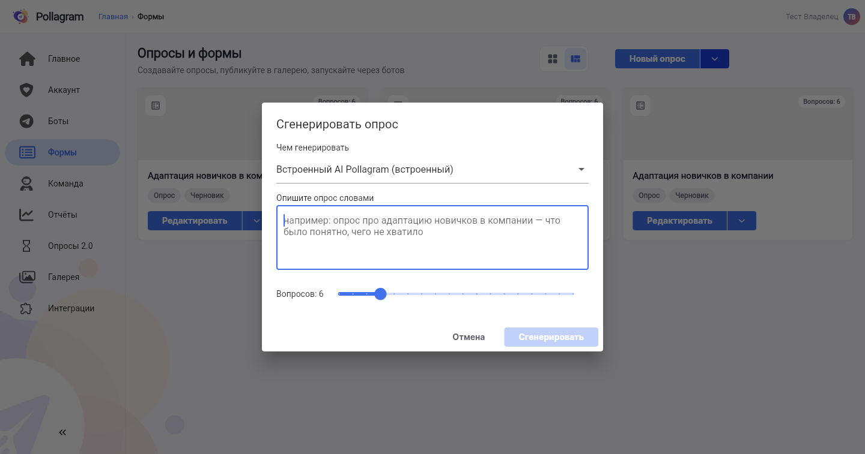
Task: Open dropdown beside right card's Редактировать
Action: [742, 221]
